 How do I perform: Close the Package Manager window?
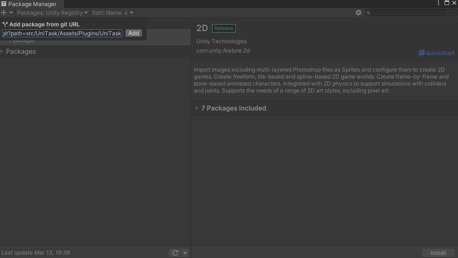tap(454, 3)
